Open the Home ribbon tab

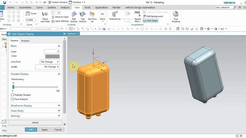pyautogui.click(x=11, y=7)
